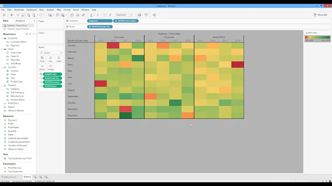Screen dimensions: 332x186
Task: Open the Tooltip marks card
Action: coord(51,67)
